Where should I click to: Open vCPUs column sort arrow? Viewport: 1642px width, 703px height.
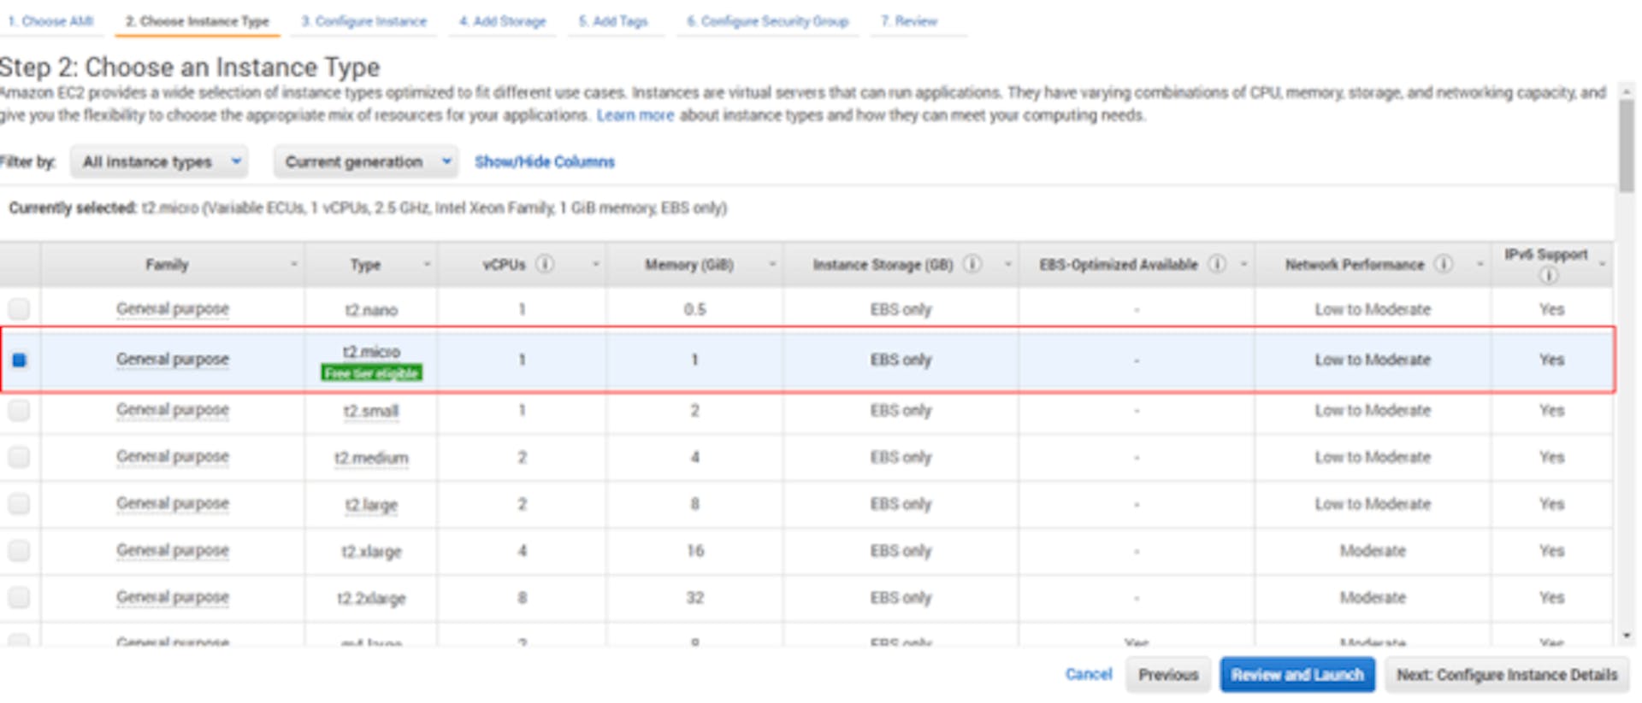click(x=596, y=265)
